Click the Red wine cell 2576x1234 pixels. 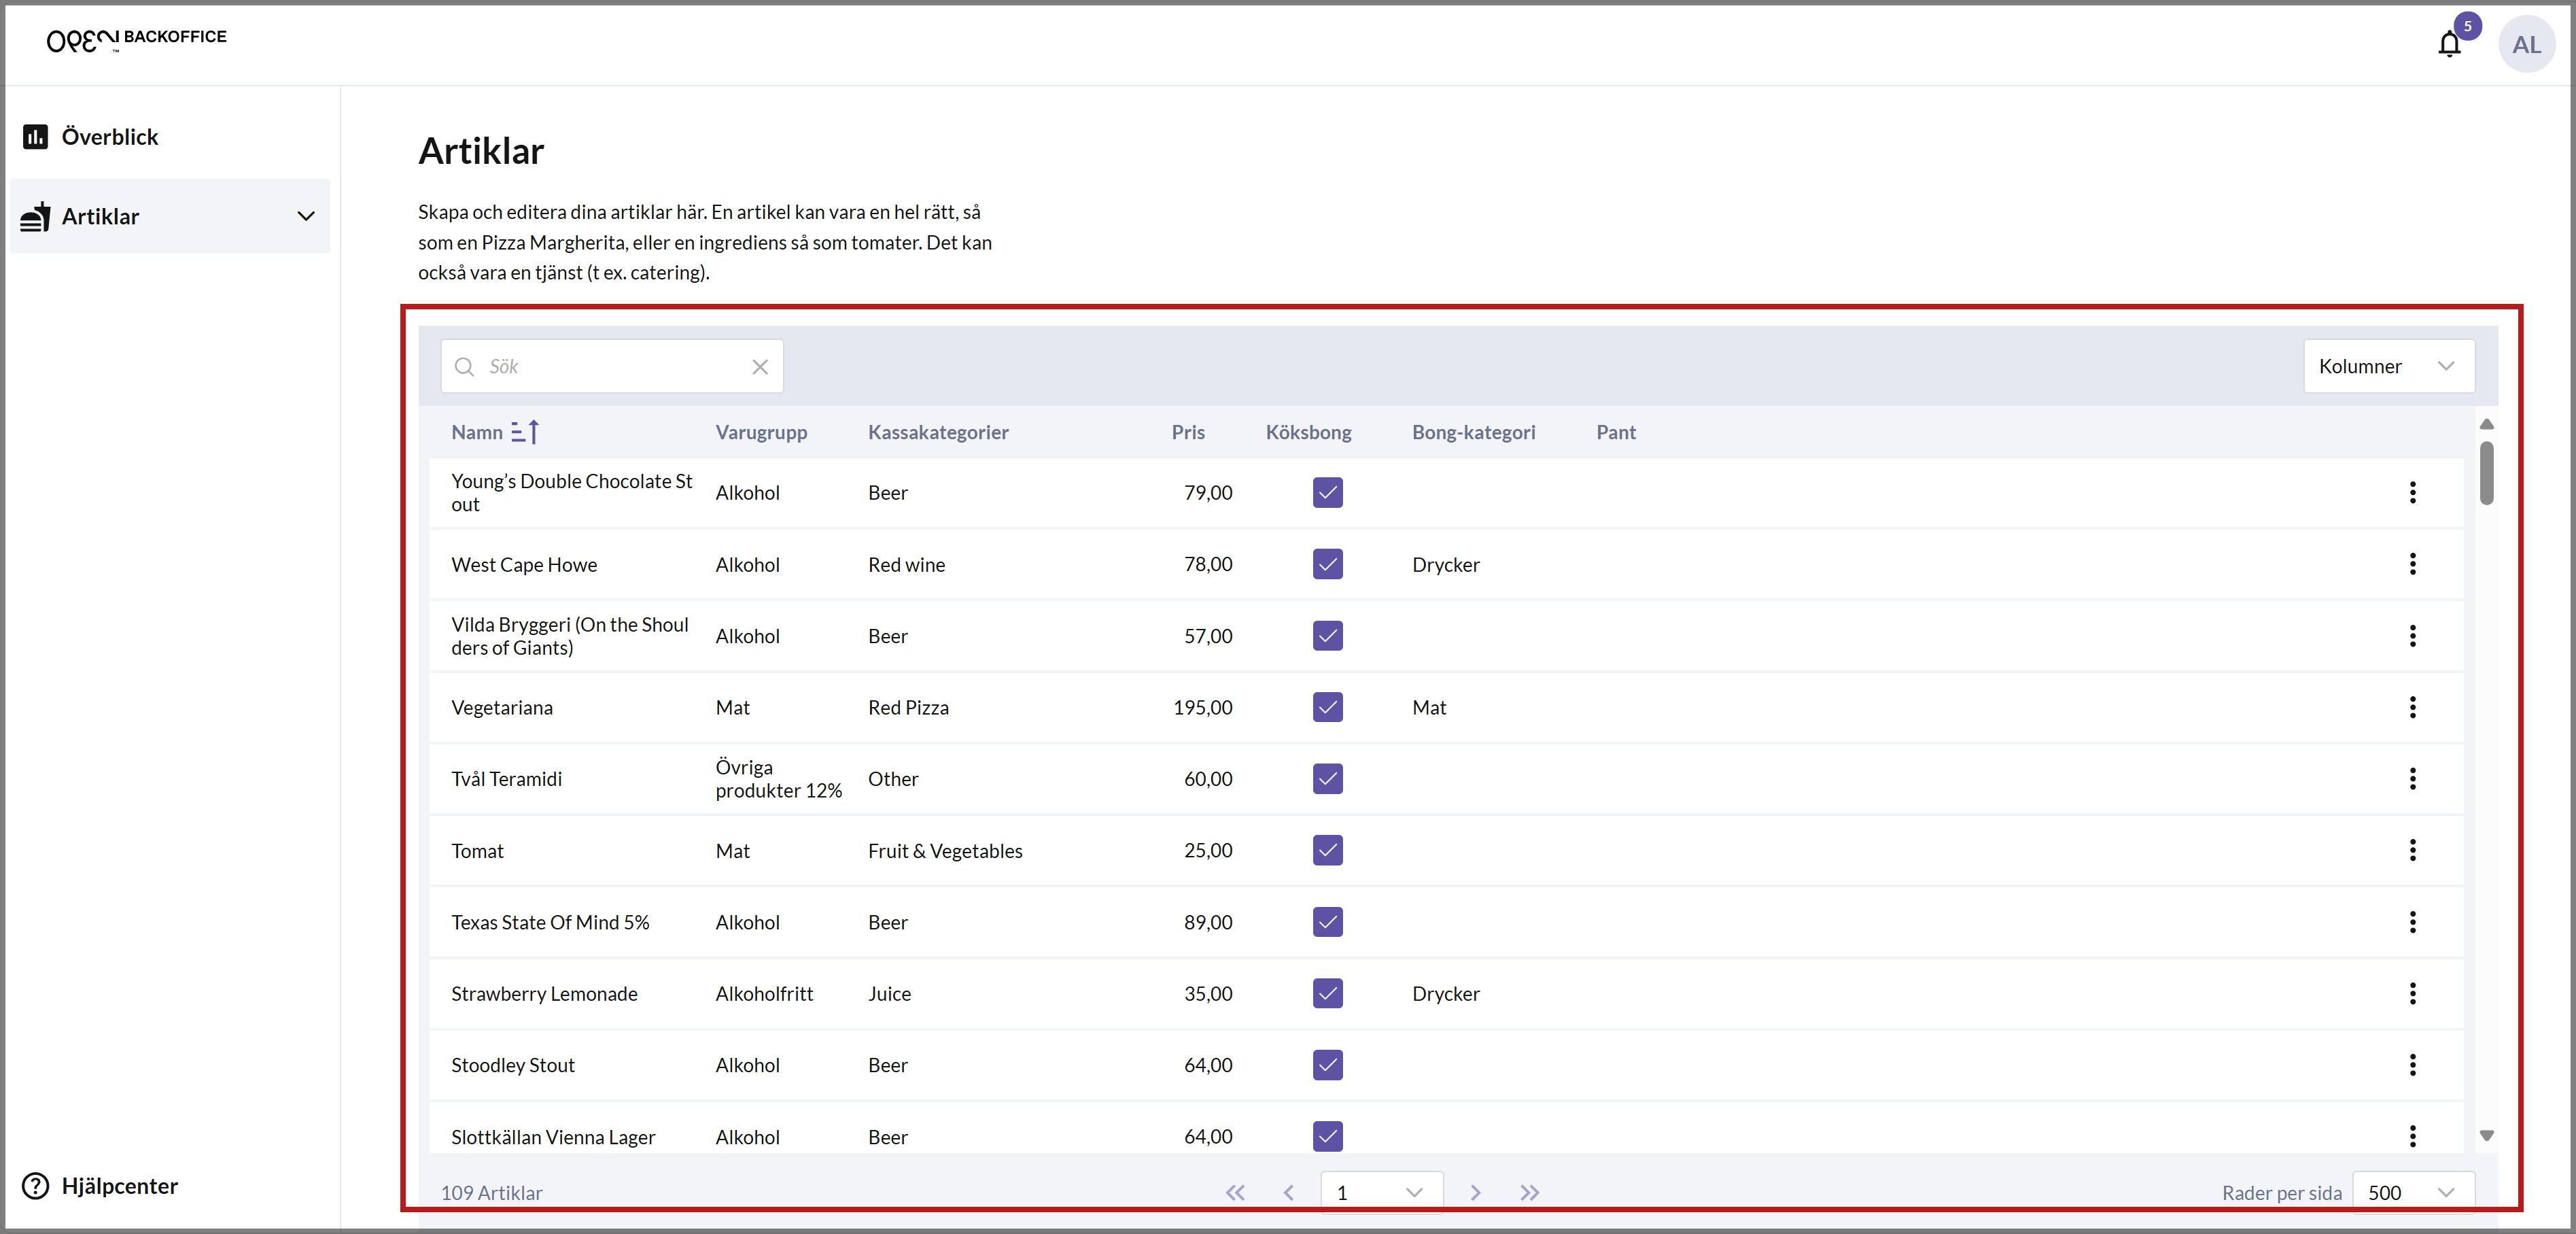click(906, 564)
